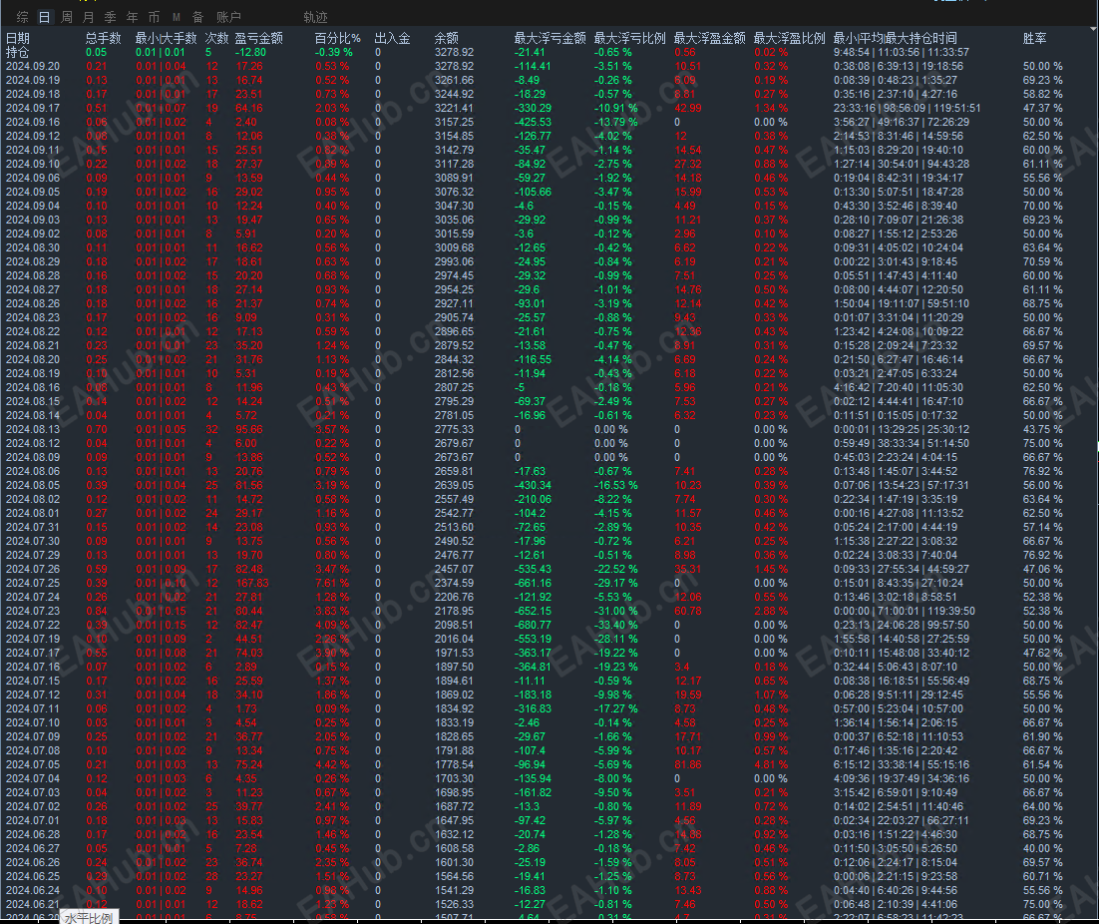
Task: Click win rate 40.00 % on 2024.06.27
Action: (x=1042, y=849)
